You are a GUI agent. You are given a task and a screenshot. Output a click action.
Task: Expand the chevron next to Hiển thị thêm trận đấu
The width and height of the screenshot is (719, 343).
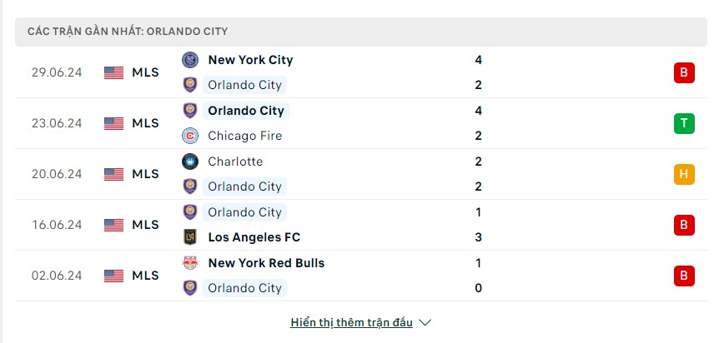click(425, 323)
